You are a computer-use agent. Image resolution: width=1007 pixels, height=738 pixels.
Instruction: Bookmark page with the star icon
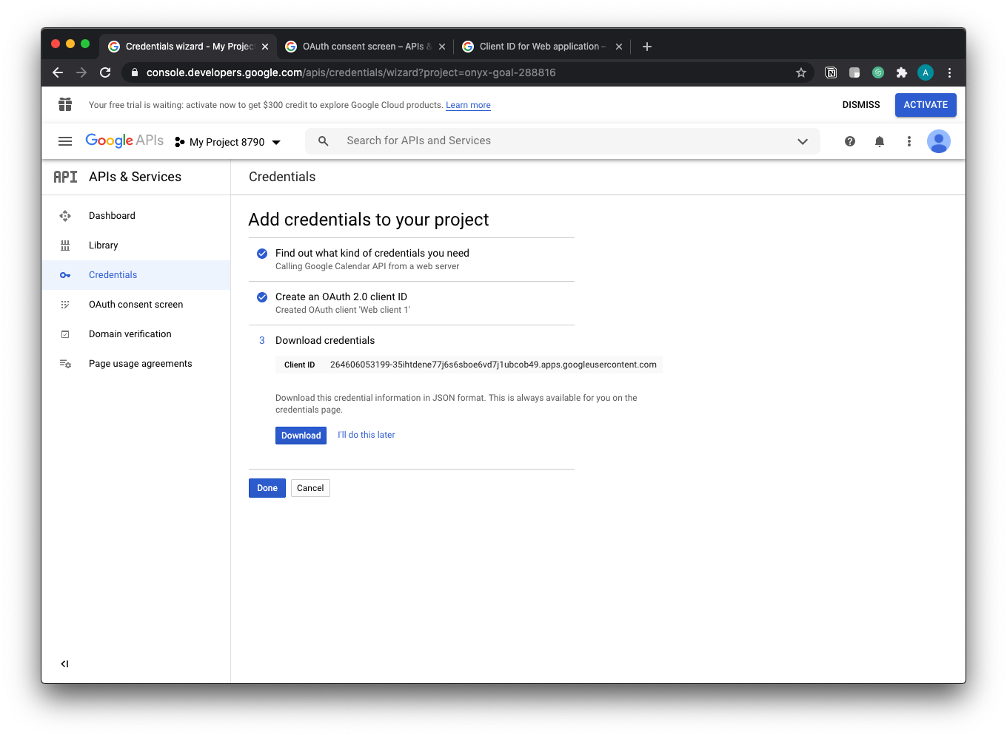800,72
